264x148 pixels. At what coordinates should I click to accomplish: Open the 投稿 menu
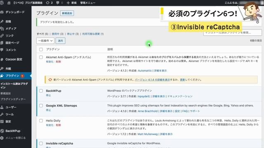[8, 21]
